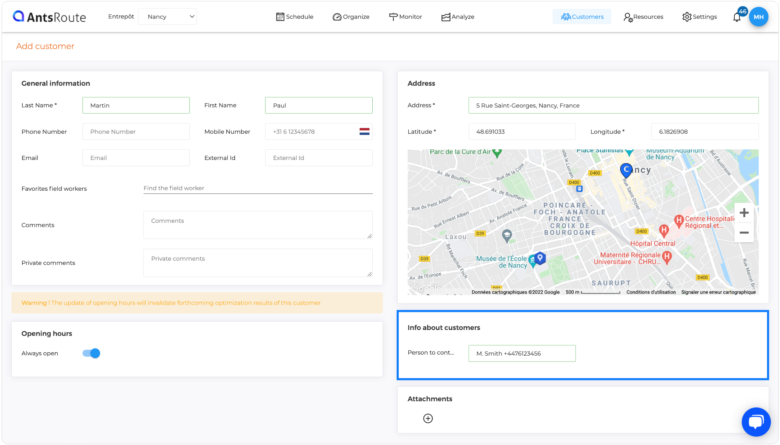Click the Google logo on the map
Screen dimensions: 780x445
click(x=426, y=288)
